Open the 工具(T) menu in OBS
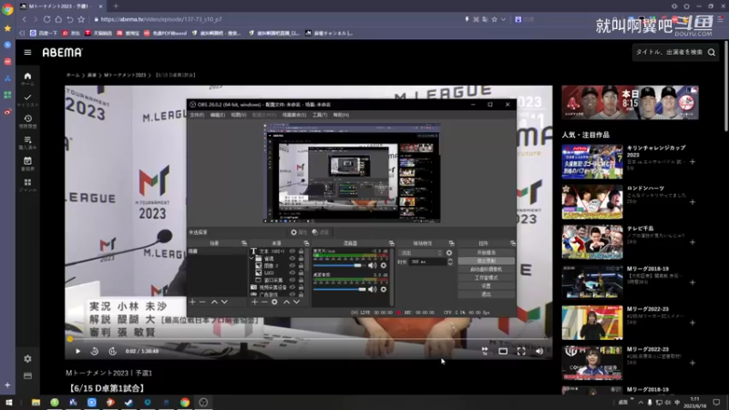Viewport: 729px width, 410px height. 320,115
